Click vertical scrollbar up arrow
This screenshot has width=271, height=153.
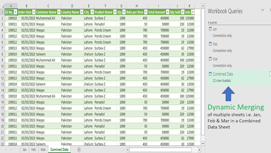point(203,6)
